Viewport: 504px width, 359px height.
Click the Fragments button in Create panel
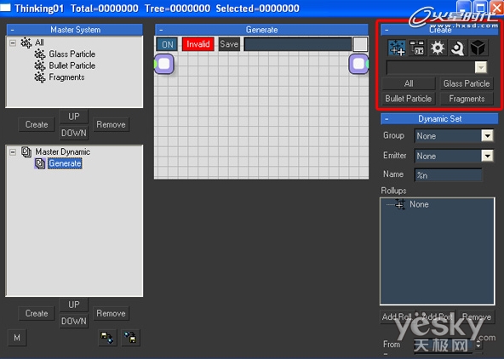pos(467,99)
